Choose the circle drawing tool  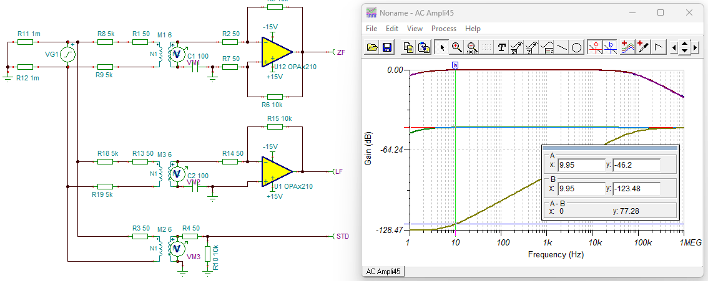coord(577,47)
